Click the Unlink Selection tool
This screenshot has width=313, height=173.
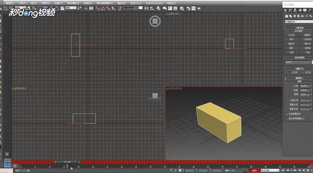click(x=6, y=8)
